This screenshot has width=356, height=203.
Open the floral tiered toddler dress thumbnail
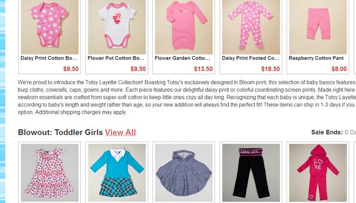[x=50, y=173]
